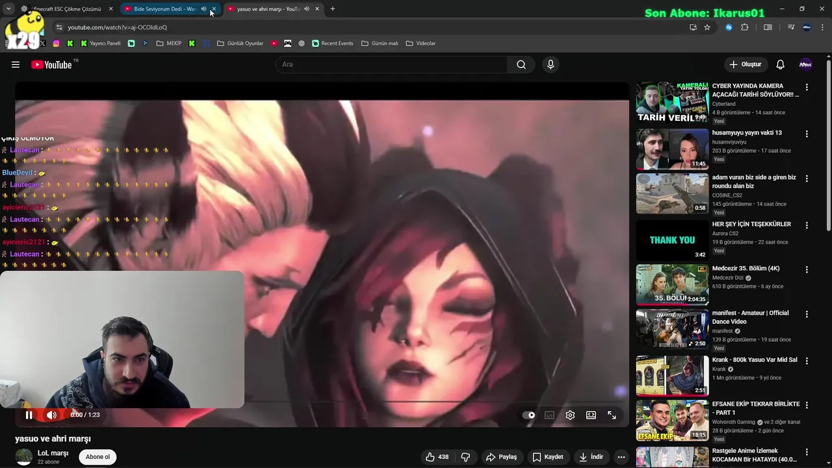
Task: Open options for Krank 800k Yasuo video
Action: tap(807, 361)
